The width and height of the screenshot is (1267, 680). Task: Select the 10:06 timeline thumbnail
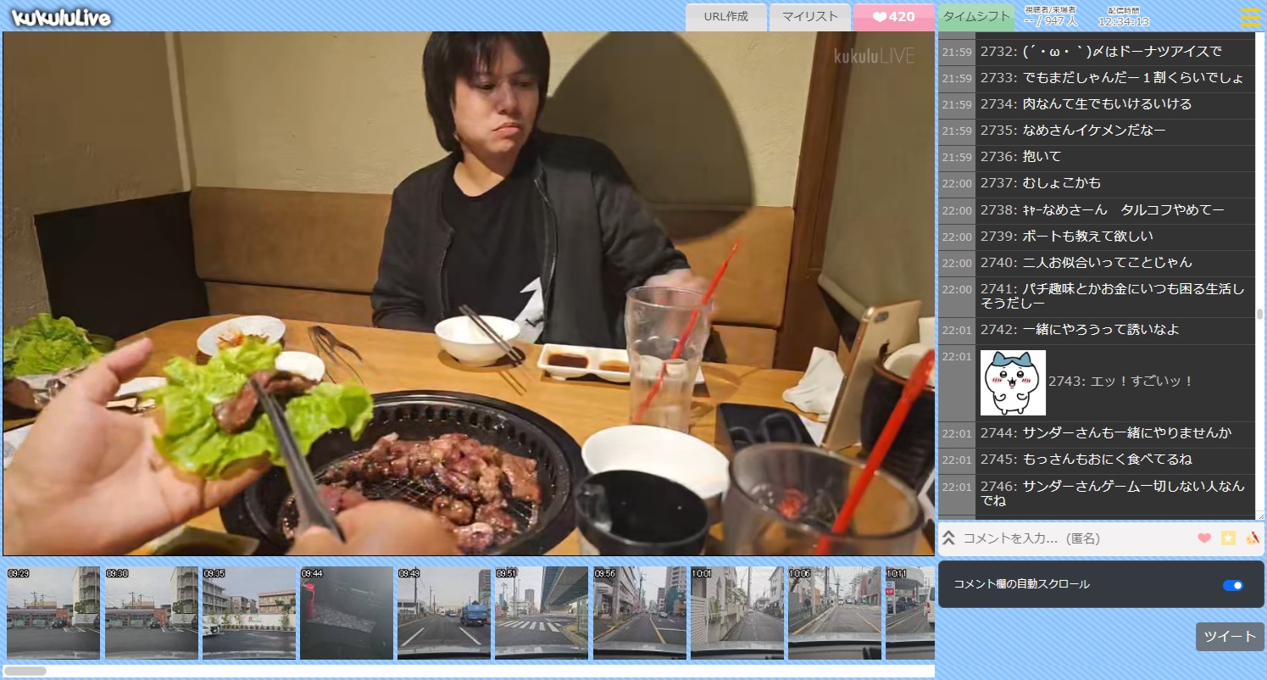coord(835,613)
